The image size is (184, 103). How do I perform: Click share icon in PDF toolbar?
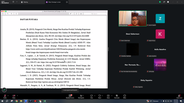click(x=16, y=14)
